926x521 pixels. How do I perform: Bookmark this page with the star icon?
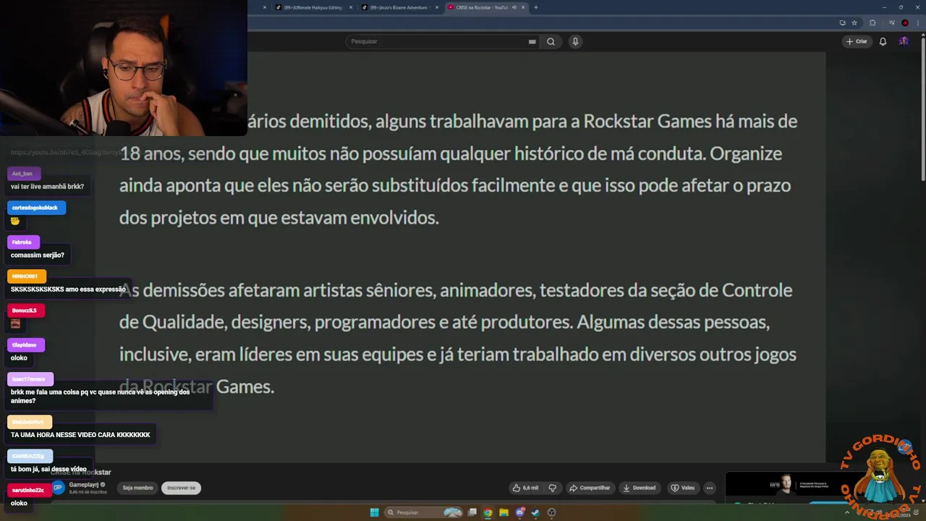pyautogui.click(x=854, y=23)
